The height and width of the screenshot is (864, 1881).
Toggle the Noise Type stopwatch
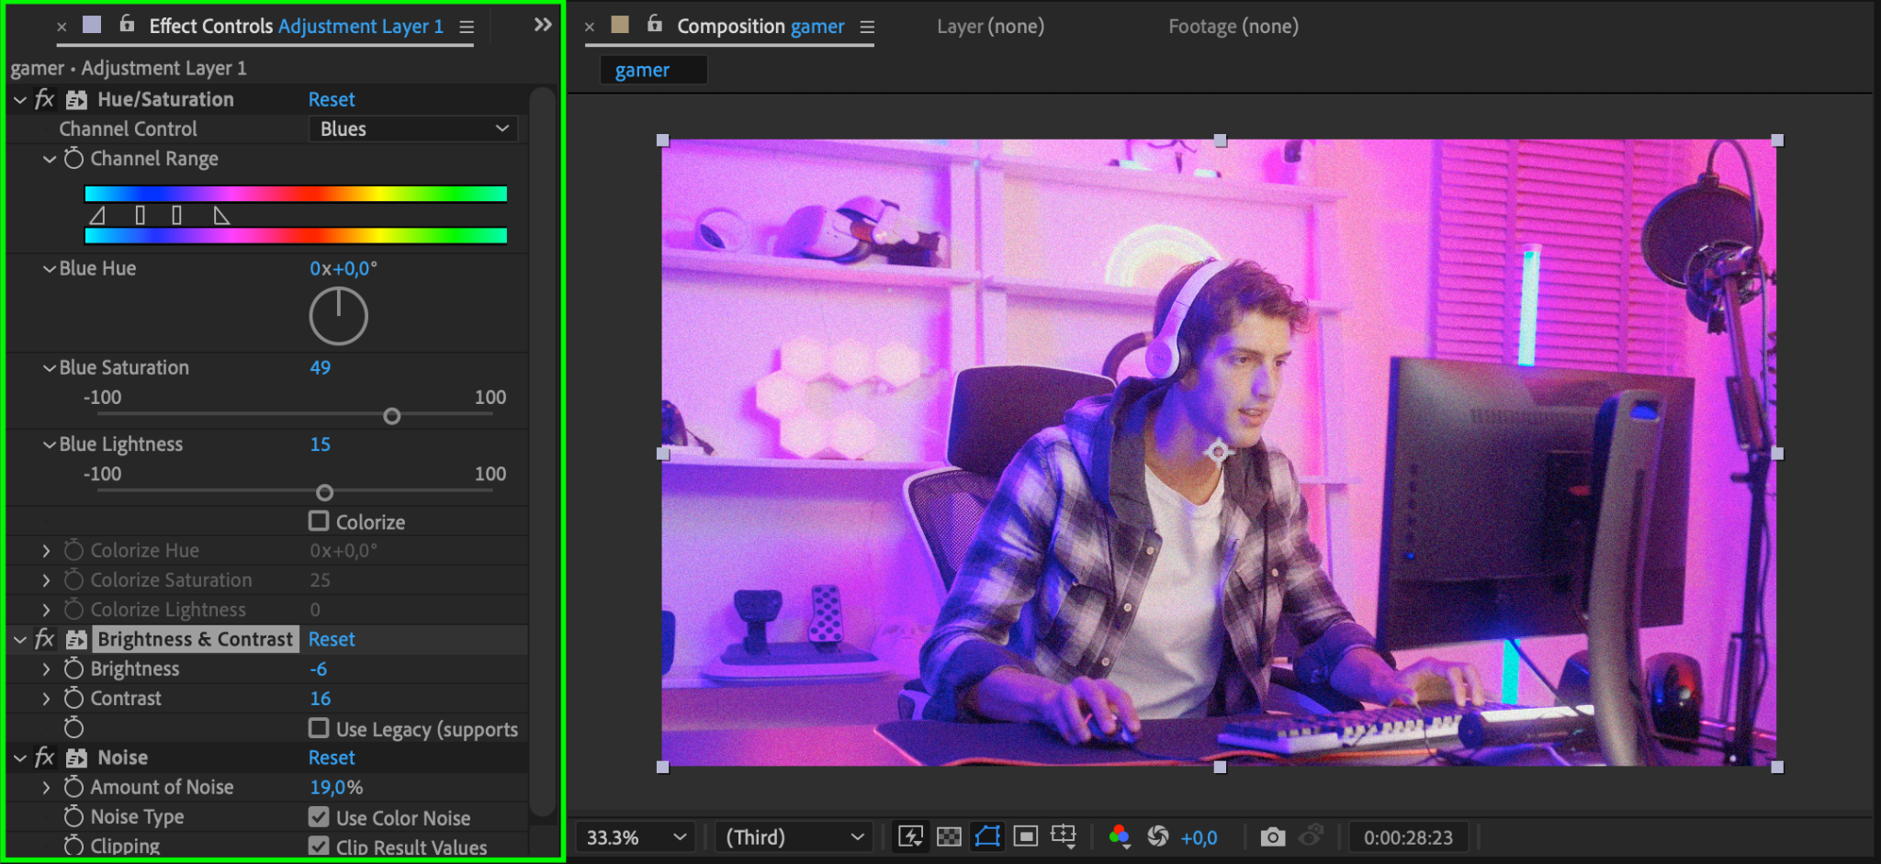(x=73, y=816)
